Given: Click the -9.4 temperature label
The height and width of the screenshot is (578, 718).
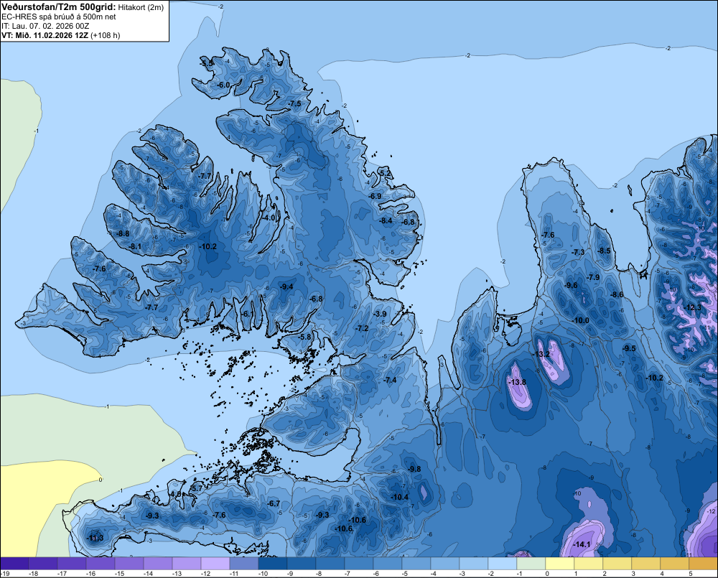Looking at the screenshot, I should [x=286, y=286].
